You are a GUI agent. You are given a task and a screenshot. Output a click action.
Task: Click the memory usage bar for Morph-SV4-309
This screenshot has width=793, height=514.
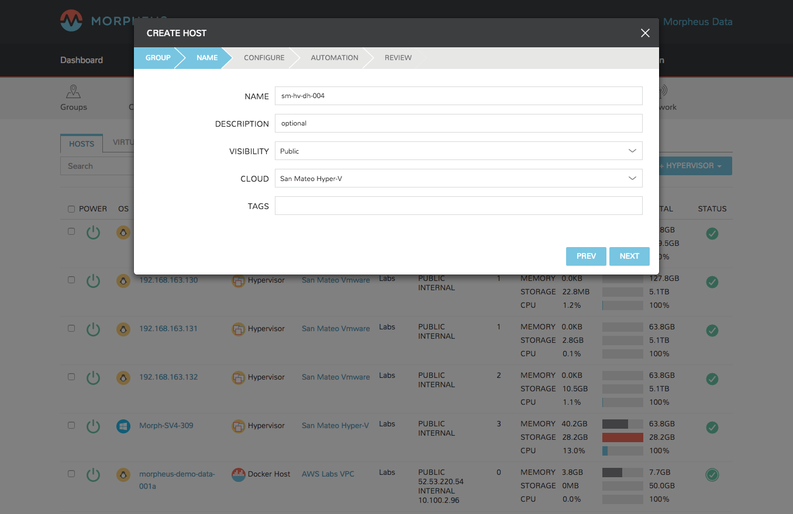tap(623, 424)
